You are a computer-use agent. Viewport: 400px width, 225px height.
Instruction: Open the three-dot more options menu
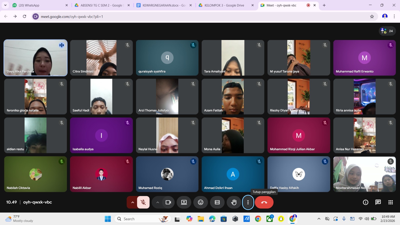coord(248,202)
